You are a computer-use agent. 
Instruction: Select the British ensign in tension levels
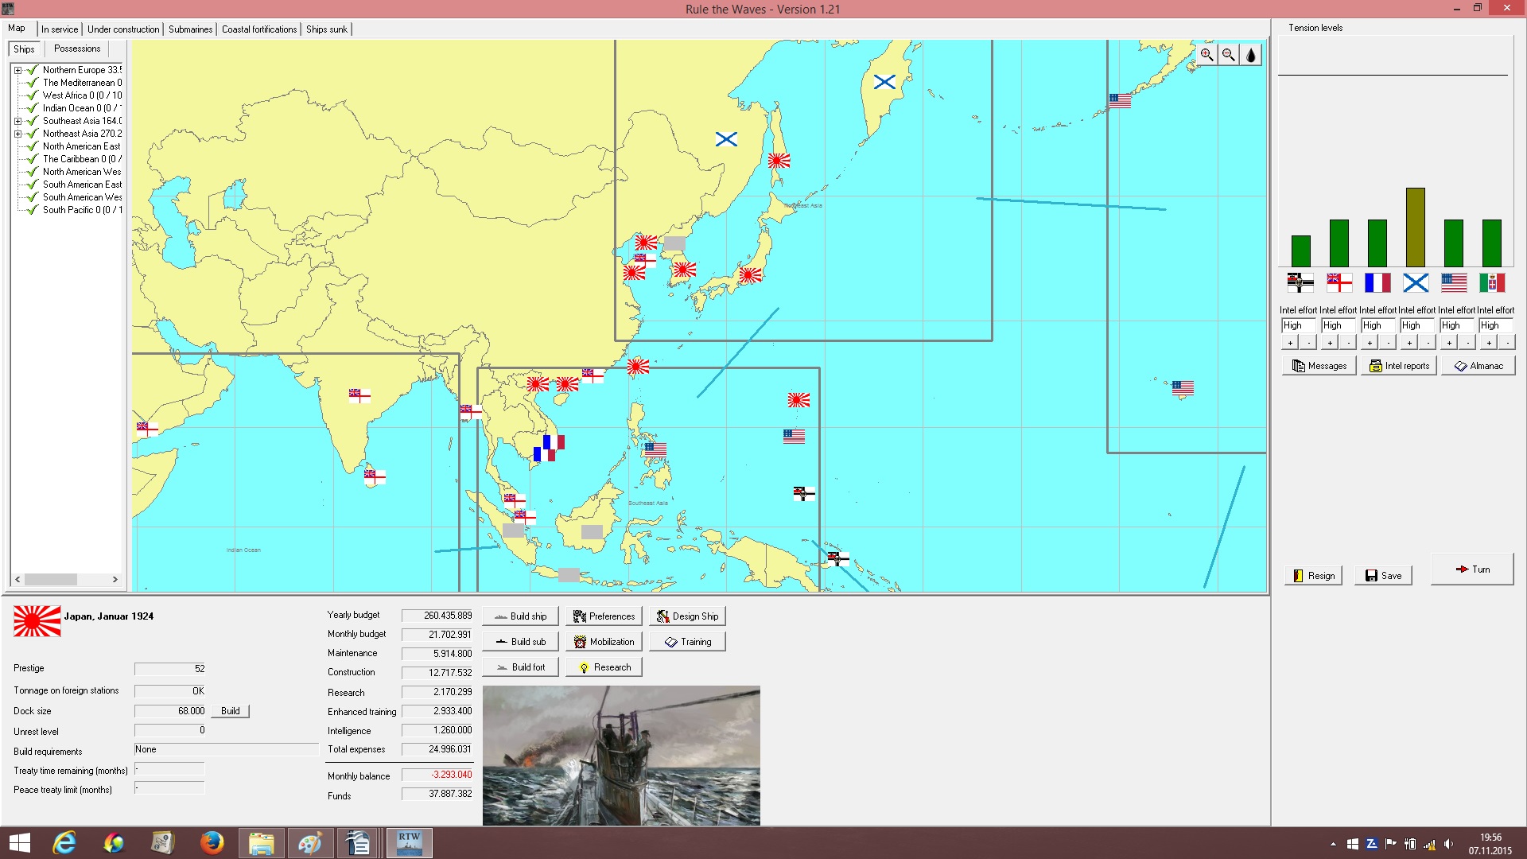(x=1339, y=282)
